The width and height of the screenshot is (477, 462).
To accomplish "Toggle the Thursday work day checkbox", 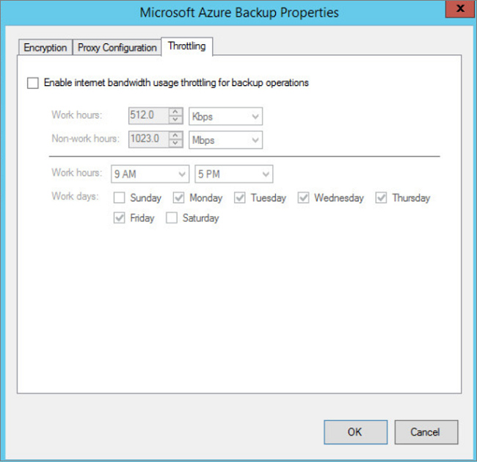I will pyautogui.click(x=381, y=198).
